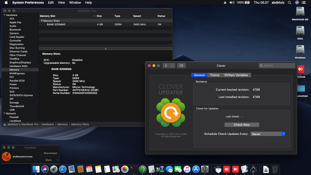Select Firewall under Network in sidebar

(14, 117)
